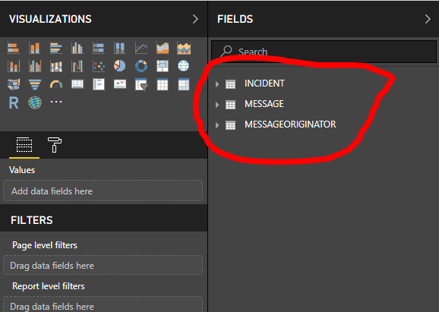This screenshot has height=312, width=439.
Task: Add a Pie chart visual
Action: click(120, 66)
